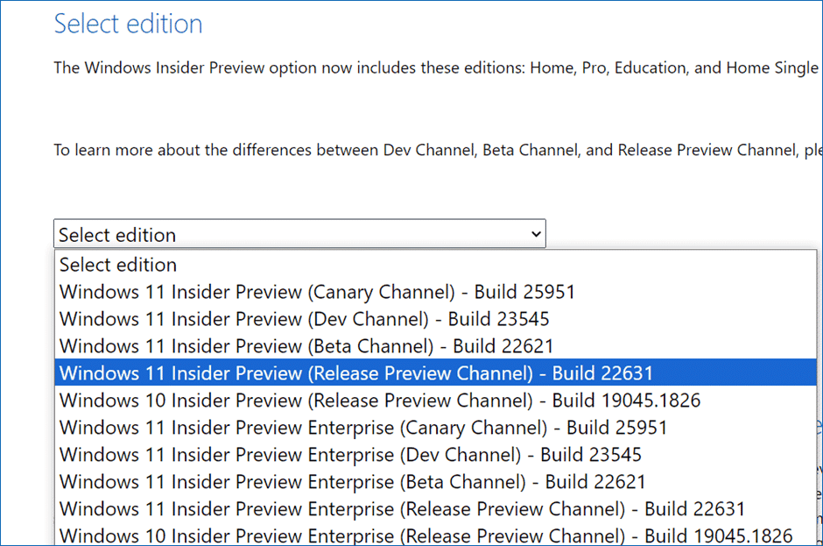Choose Windows 10 Enterprise Release Preview Build 19045.1826

[436, 535]
